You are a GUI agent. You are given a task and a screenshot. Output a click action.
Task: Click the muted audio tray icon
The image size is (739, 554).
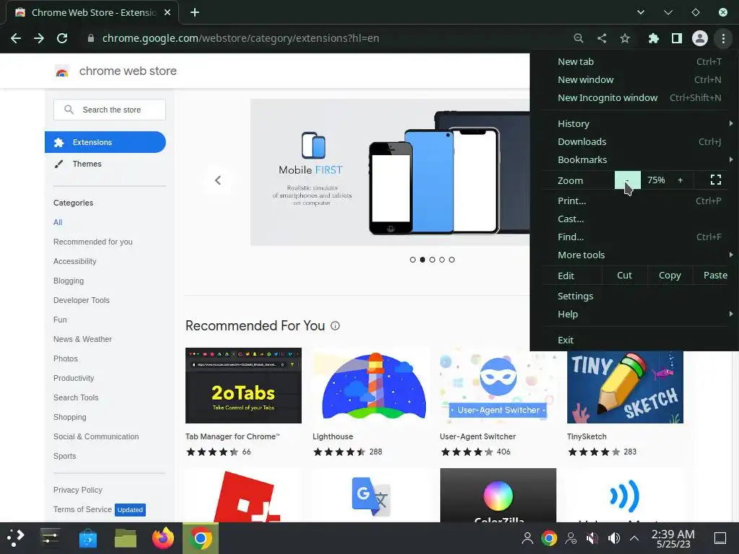[592, 538]
